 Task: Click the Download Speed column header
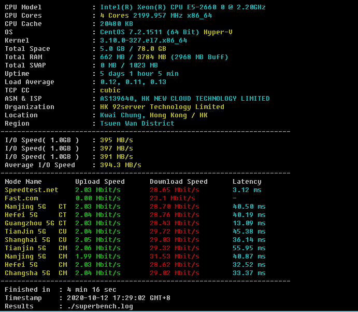179,182
